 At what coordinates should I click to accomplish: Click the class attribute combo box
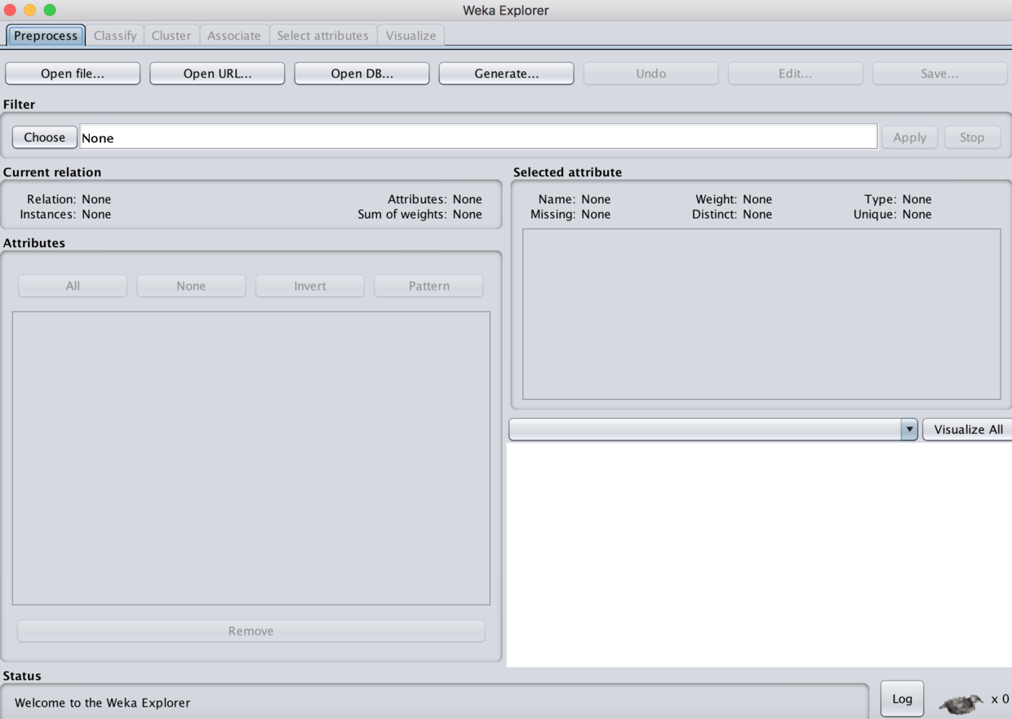click(713, 429)
